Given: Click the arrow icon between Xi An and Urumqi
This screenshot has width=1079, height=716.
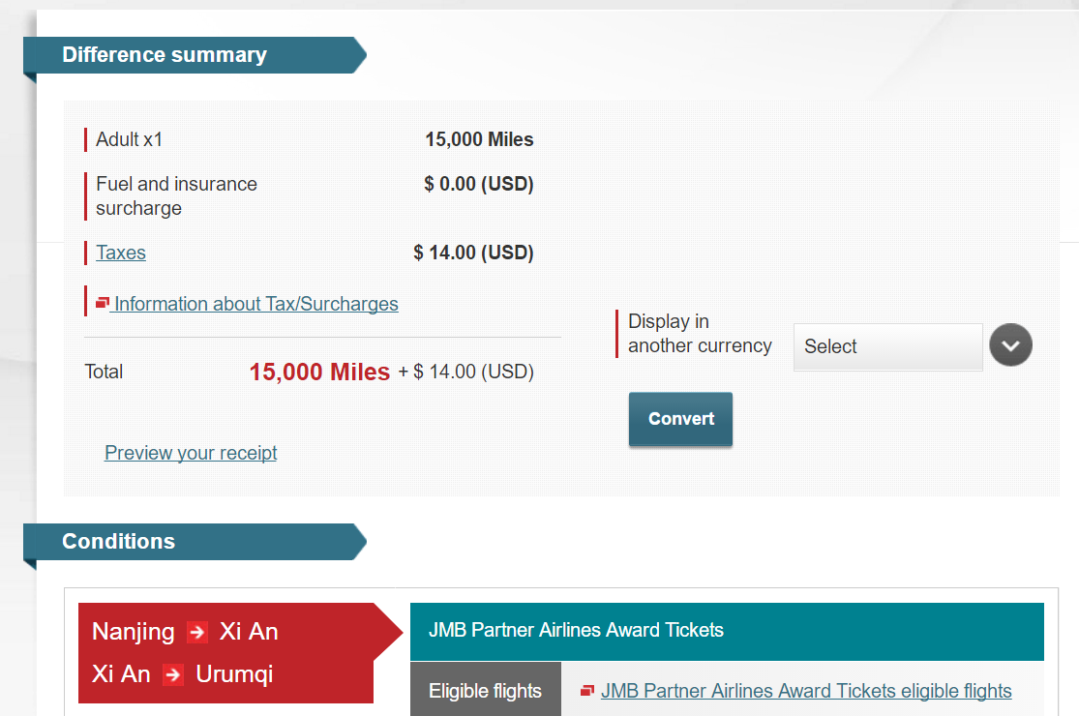Looking at the screenshot, I should 172,674.
